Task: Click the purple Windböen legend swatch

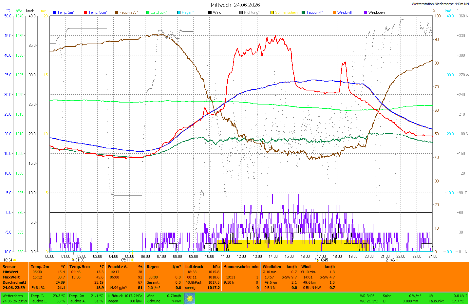Action: click(x=366, y=12)
